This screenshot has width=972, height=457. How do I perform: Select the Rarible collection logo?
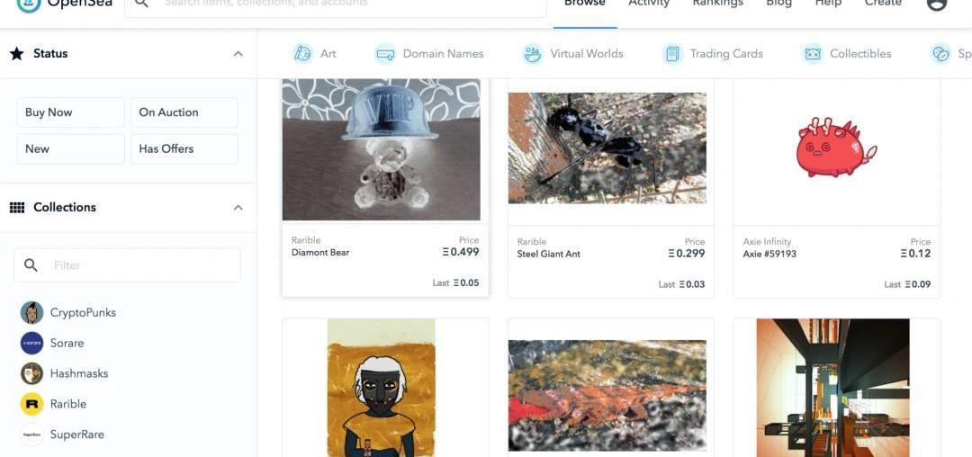point(31,404)
